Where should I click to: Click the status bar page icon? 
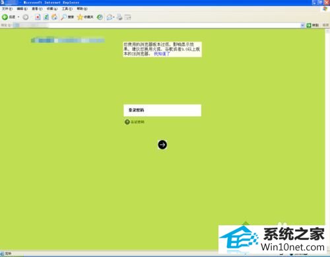click(x=2, y=254)
